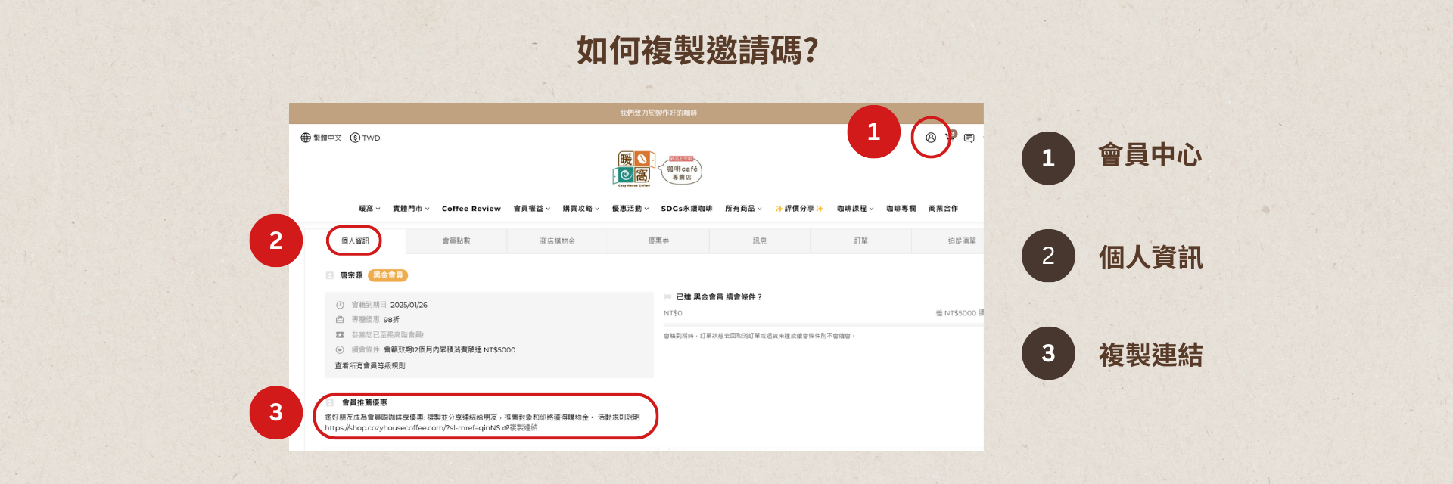Click the ticket icon beside 恭喜您已至最高階會員
Viewport: 1453px width, 484px height.
[x=340, y=334]
